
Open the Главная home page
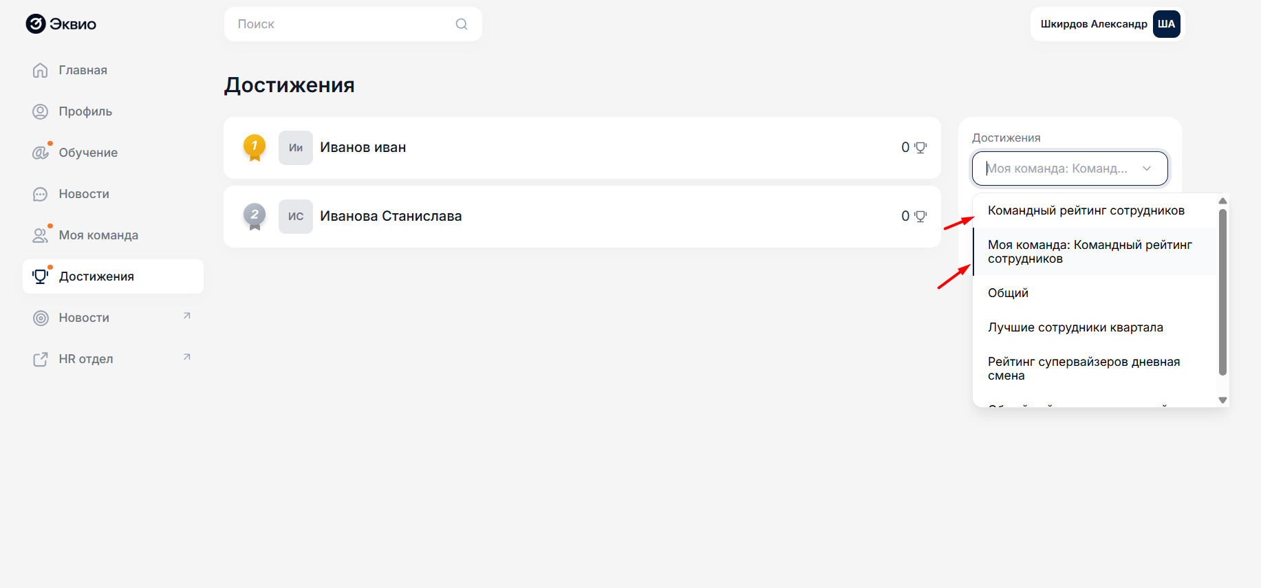[83, 70]
